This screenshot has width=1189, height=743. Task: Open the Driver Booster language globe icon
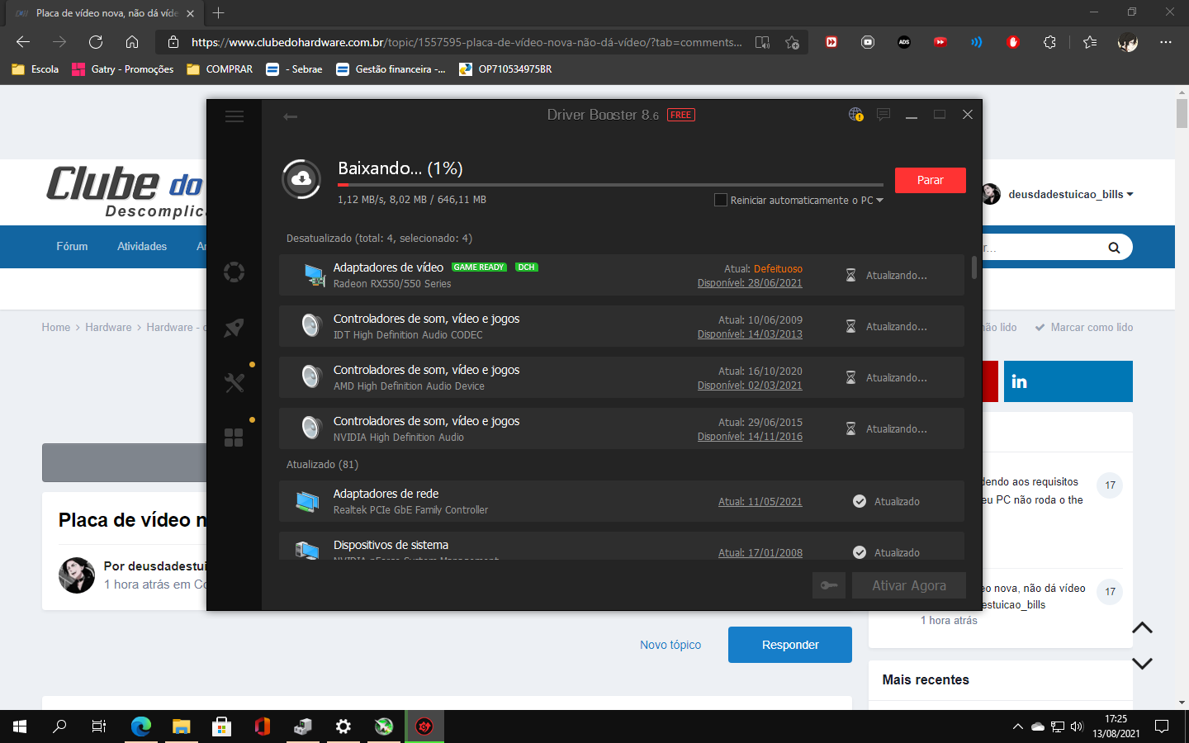[856, 115]
